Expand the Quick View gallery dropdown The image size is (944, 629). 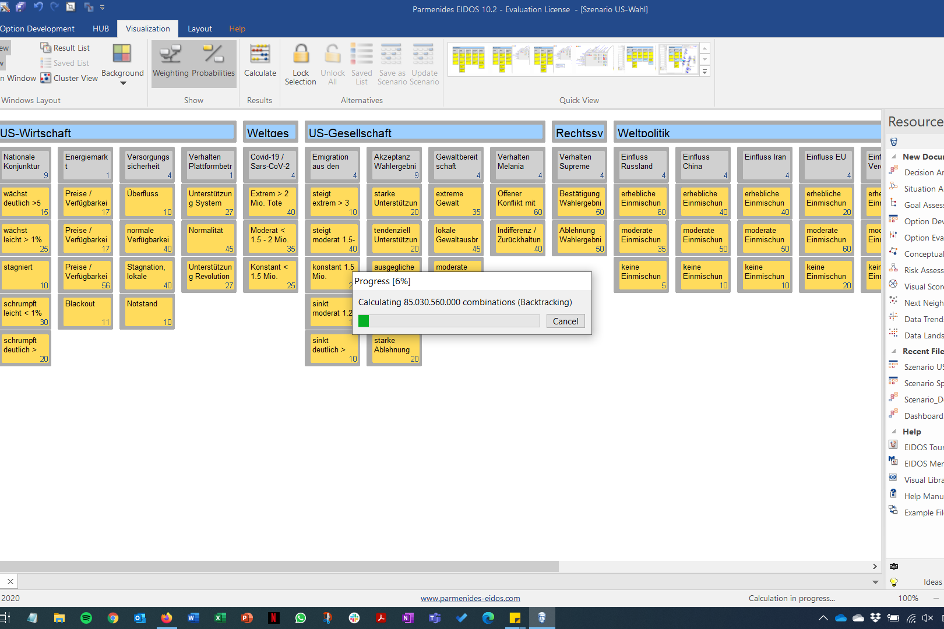705,71
